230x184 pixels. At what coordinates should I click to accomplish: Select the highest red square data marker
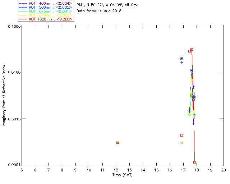tap(192, 50)
